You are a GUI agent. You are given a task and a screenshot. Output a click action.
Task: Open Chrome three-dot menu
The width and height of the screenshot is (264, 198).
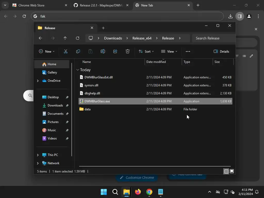[x=258, y=16]
